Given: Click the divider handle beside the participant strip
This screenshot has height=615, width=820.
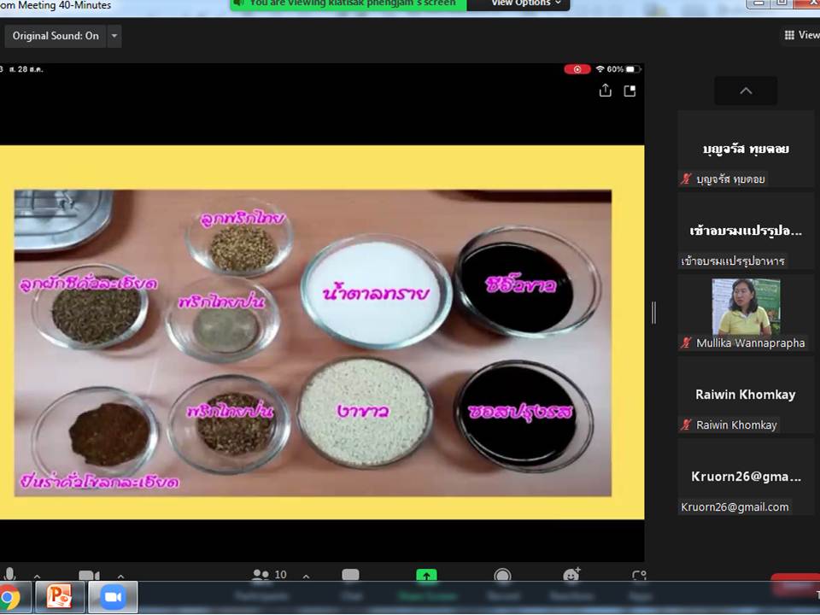Looking at the screenshot, I should pyautogui.click(x=653, y=313).
